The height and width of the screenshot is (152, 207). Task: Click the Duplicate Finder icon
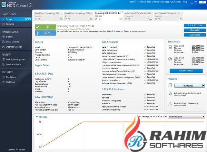pos(3,65)
